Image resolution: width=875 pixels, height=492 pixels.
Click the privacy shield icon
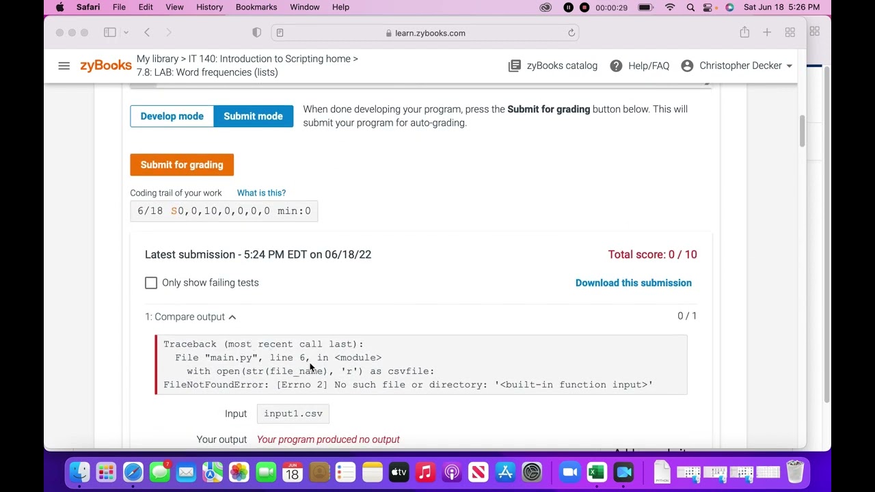pyautogui.click(x=257, y=33)
